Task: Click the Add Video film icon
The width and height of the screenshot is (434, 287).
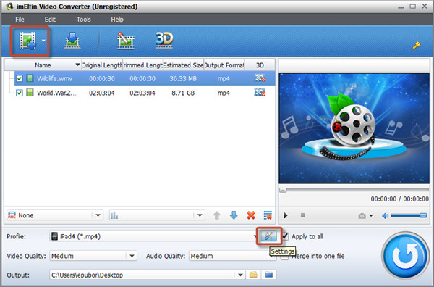Action: (x=27, y=41)
